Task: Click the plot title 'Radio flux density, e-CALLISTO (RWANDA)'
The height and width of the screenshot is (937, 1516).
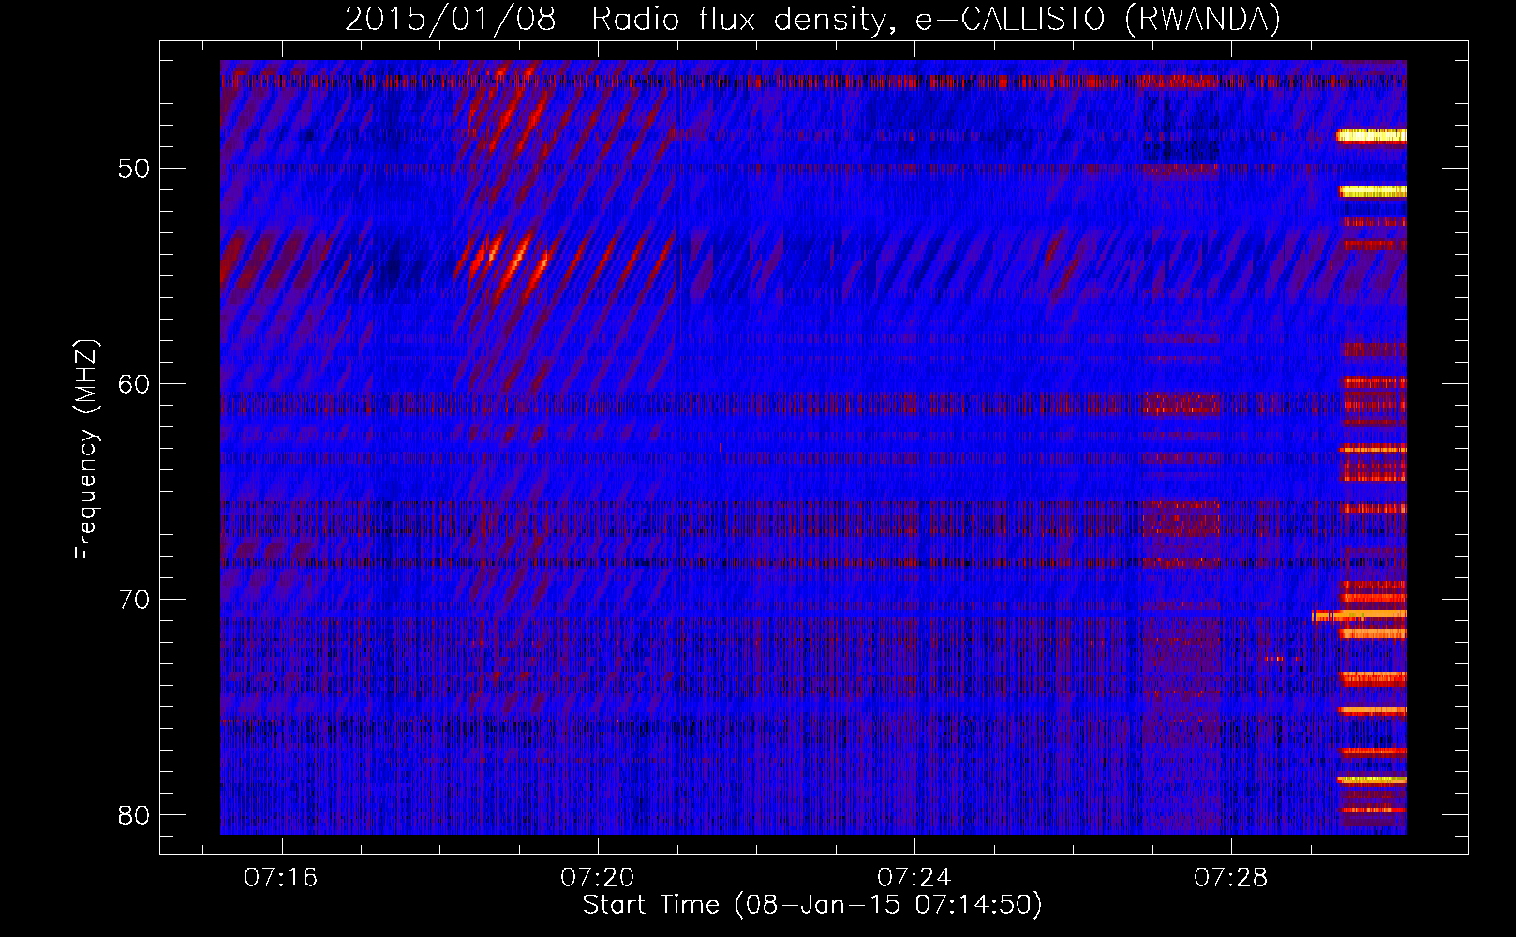Action: coord(936,19)
